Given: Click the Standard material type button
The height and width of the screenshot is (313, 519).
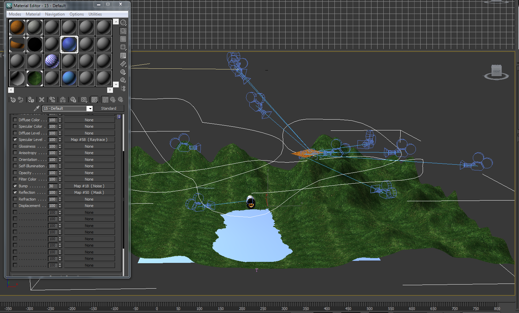Looking at the screenshot, I should 109,108.
